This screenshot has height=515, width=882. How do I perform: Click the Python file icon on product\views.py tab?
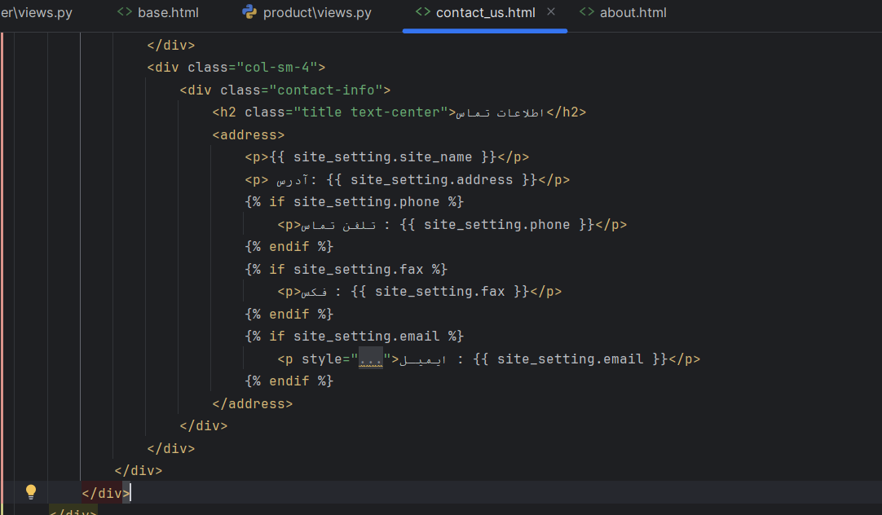[249, 12]
